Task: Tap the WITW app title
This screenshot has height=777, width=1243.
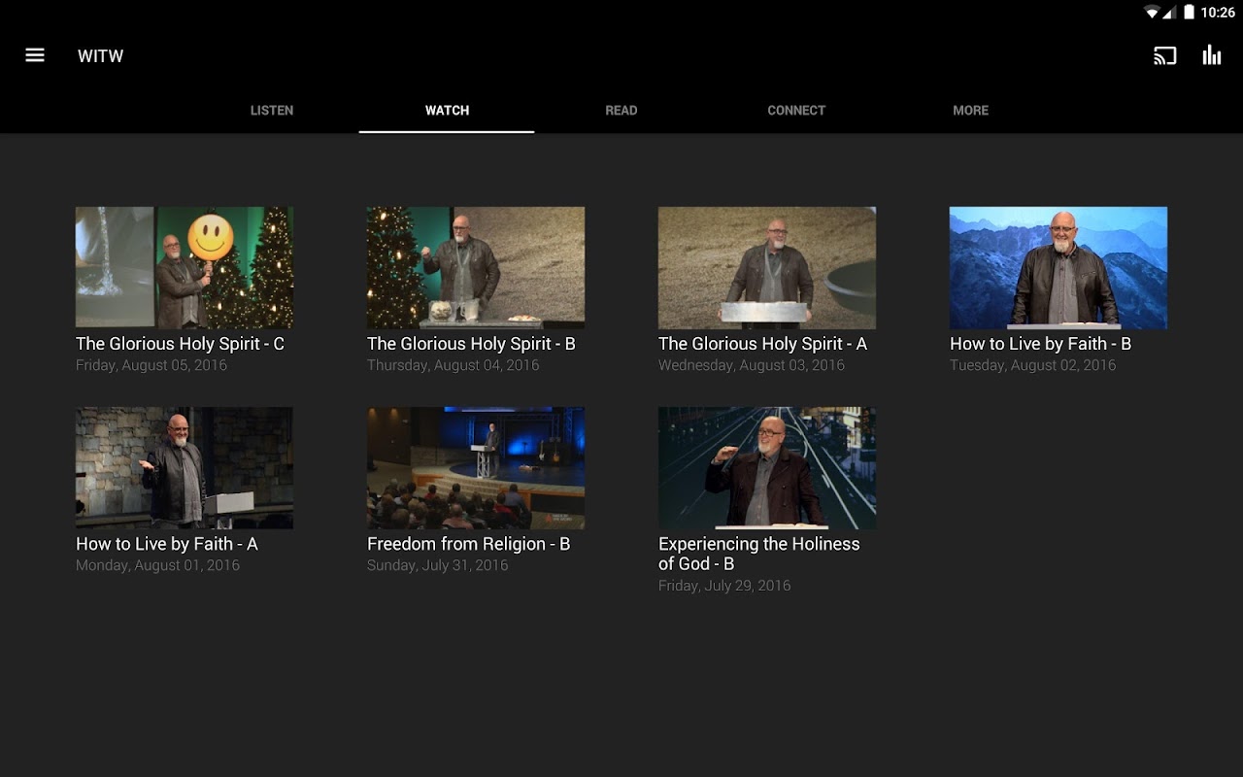Action: click(x=101, y=56)
